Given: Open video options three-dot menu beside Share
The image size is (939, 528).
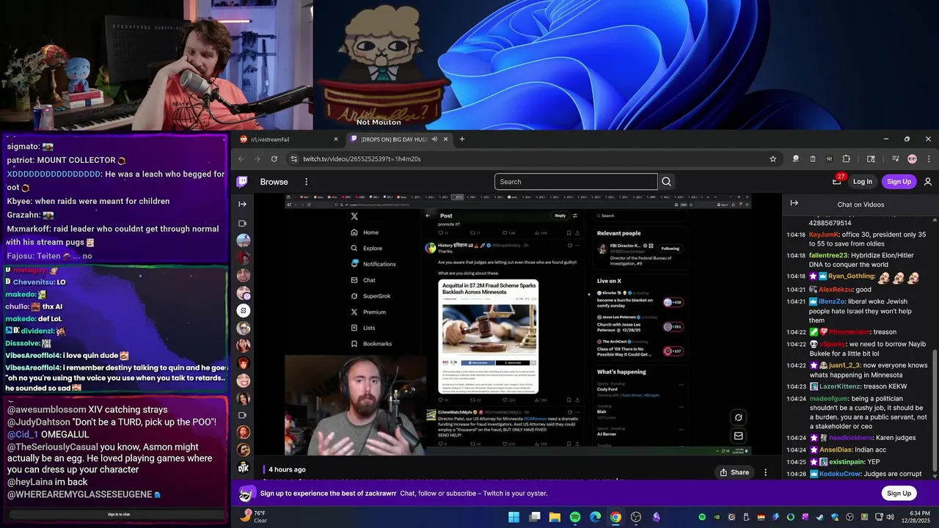Looking at the screenshot, I should [x=765, y=472].
